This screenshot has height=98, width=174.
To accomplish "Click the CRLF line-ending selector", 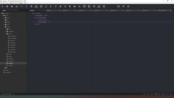I will click(x=144, y=94).
